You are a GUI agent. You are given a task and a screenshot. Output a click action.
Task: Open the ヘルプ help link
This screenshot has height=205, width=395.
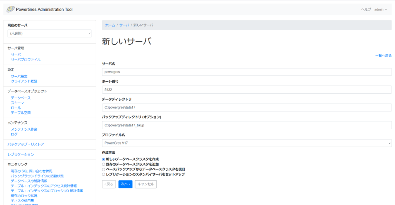(366, 10)
